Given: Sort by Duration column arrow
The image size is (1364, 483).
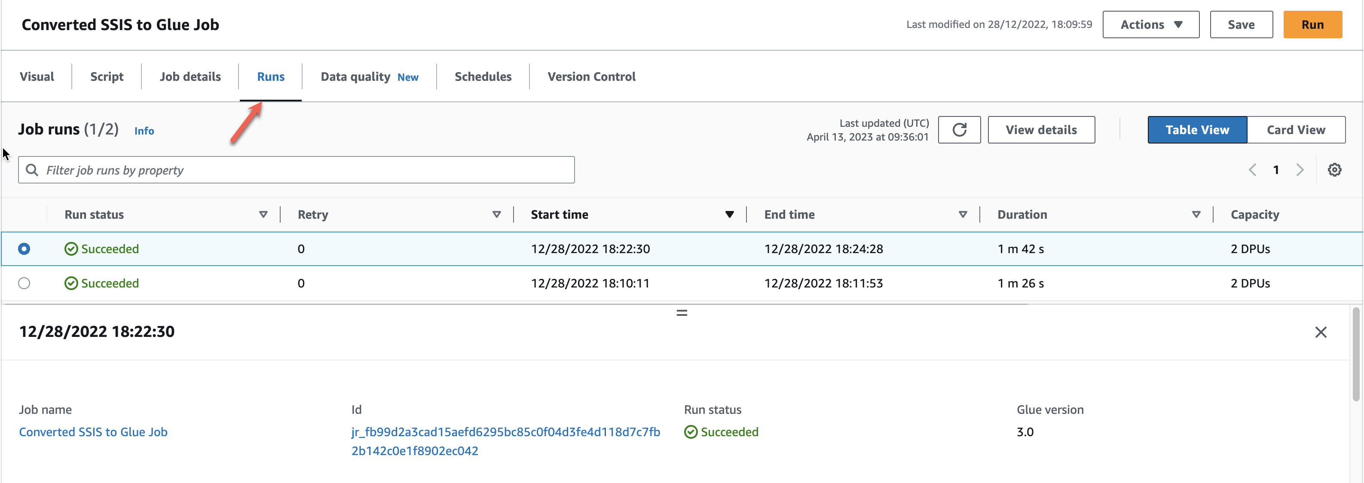Looking at the screenshot, I should point(1196,214).
